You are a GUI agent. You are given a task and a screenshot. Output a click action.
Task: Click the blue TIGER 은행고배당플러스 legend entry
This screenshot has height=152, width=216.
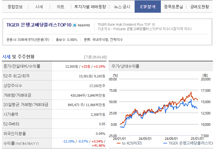pos(188,143)
